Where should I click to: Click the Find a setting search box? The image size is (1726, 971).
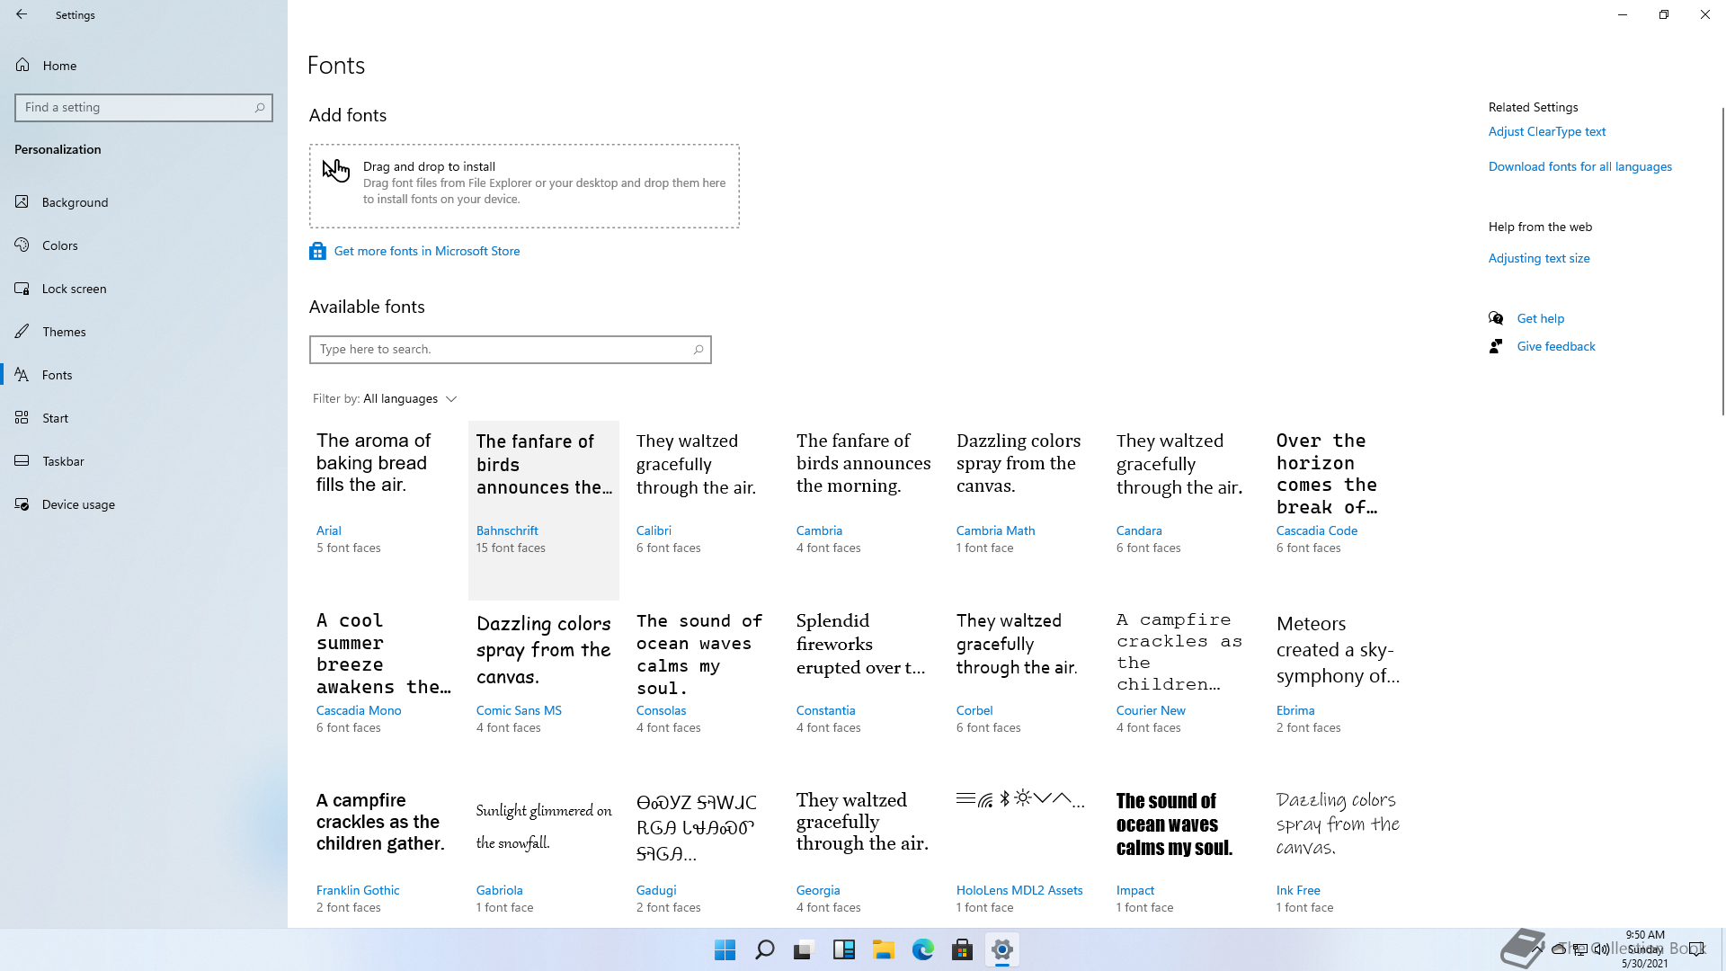pos(144,108)
